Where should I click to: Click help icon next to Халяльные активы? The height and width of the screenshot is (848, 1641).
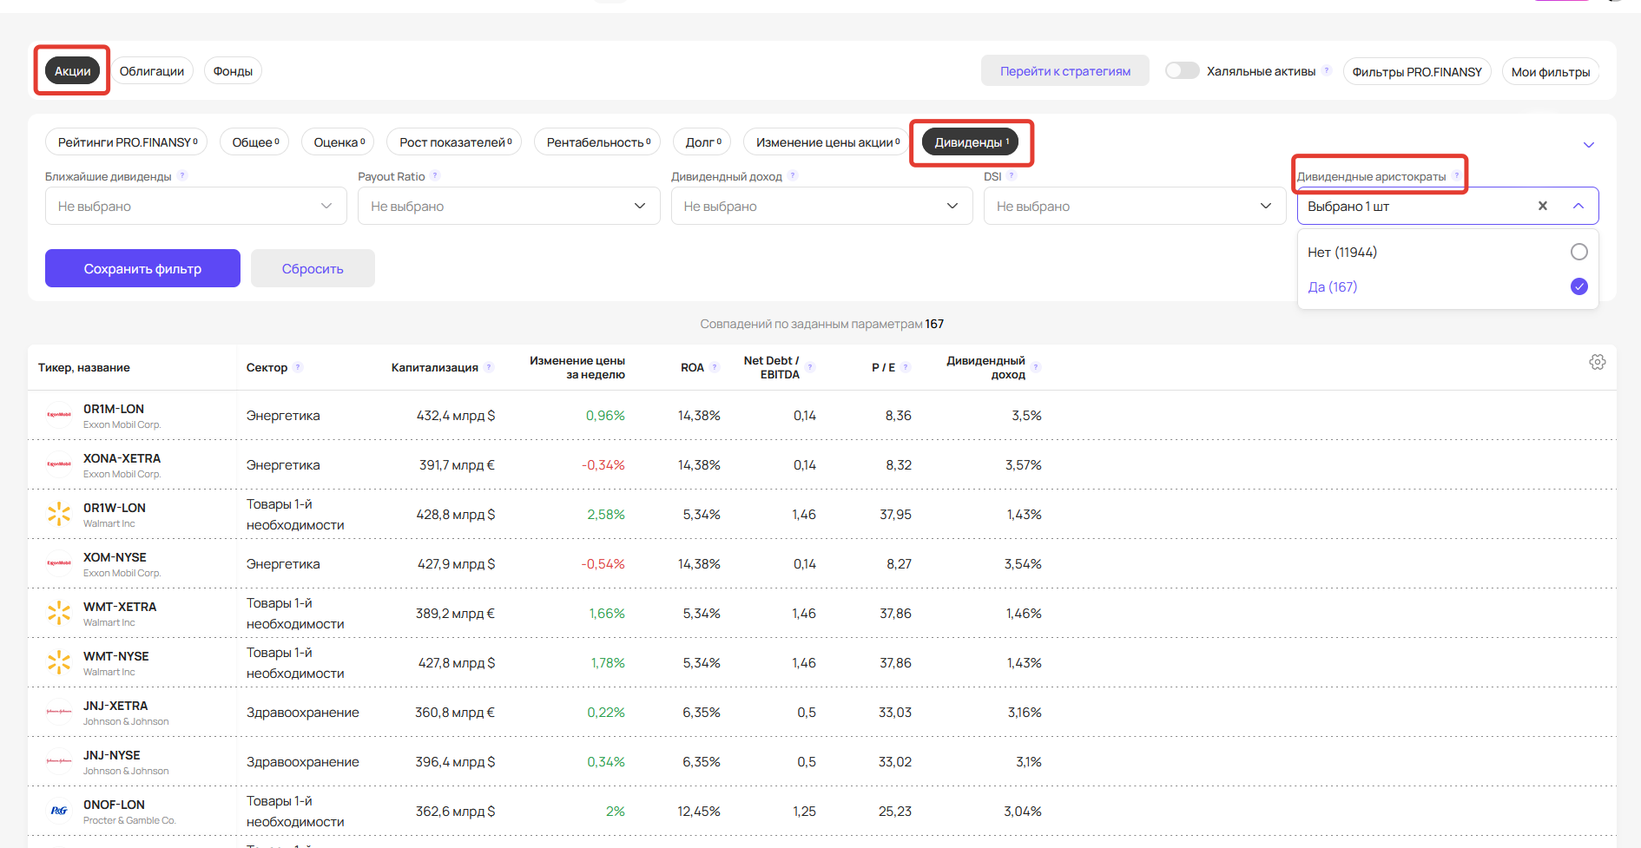1326,71
